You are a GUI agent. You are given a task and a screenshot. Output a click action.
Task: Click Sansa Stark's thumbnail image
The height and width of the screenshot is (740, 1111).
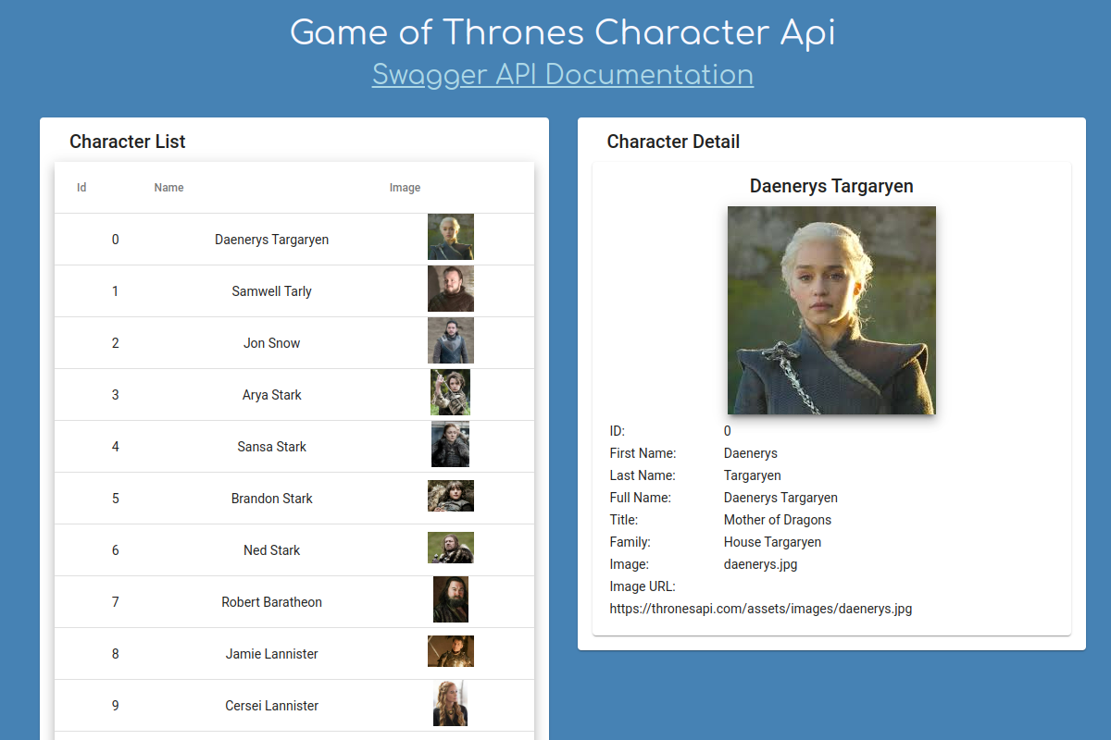[x=451, y=444]
